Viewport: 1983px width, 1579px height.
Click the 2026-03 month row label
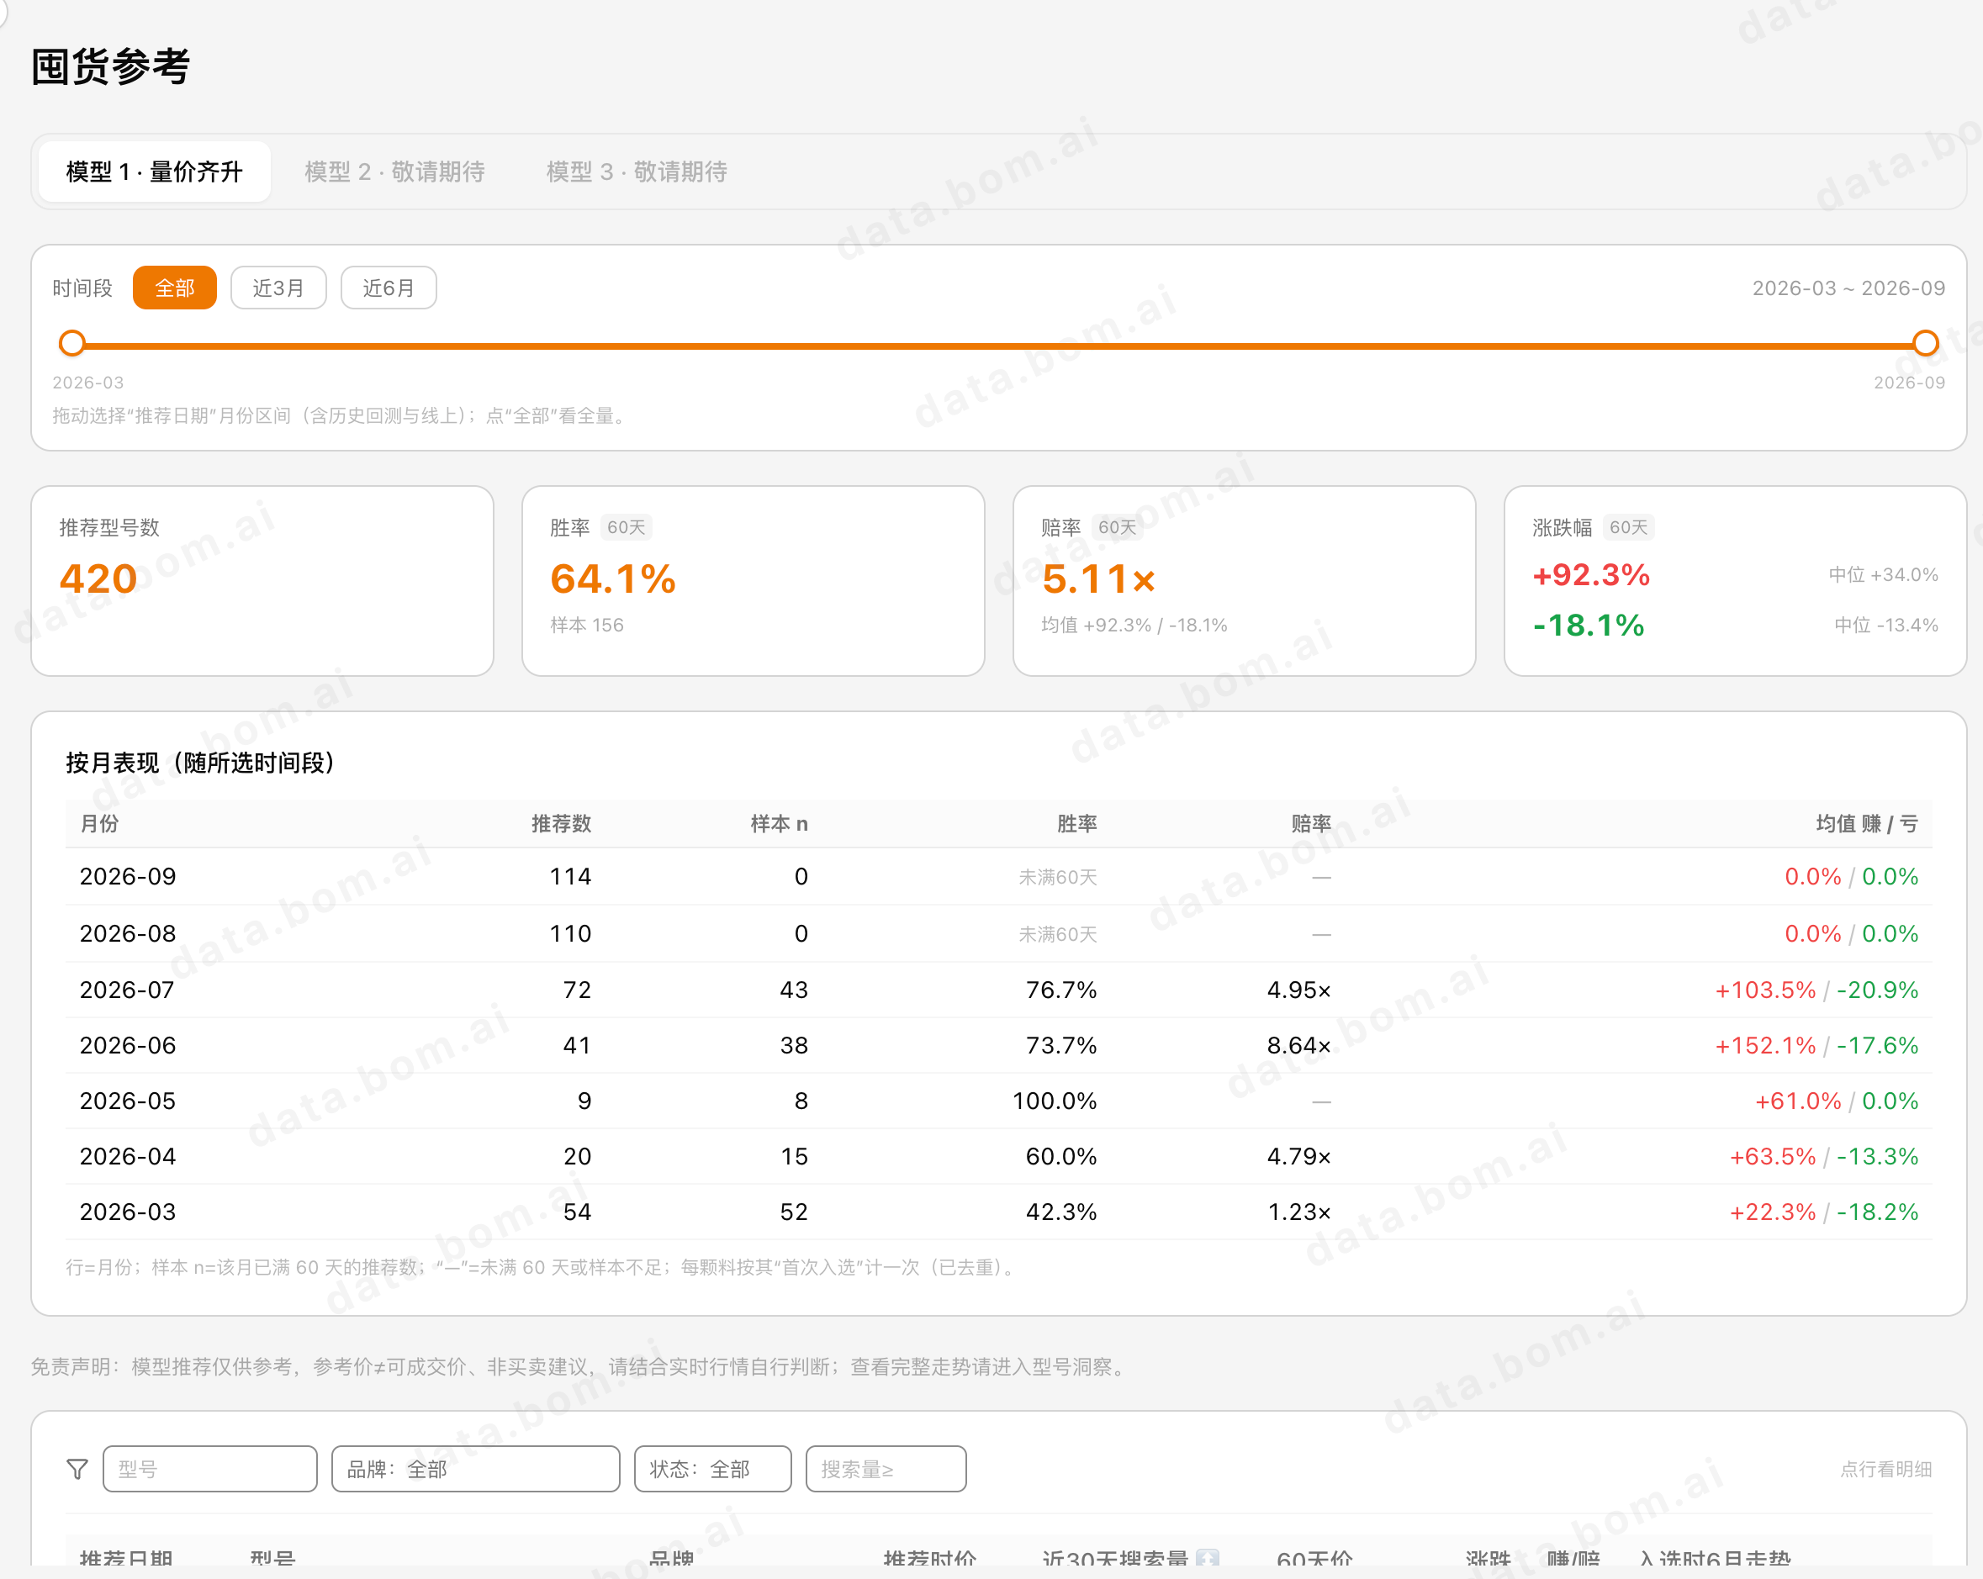(128, 1212)
